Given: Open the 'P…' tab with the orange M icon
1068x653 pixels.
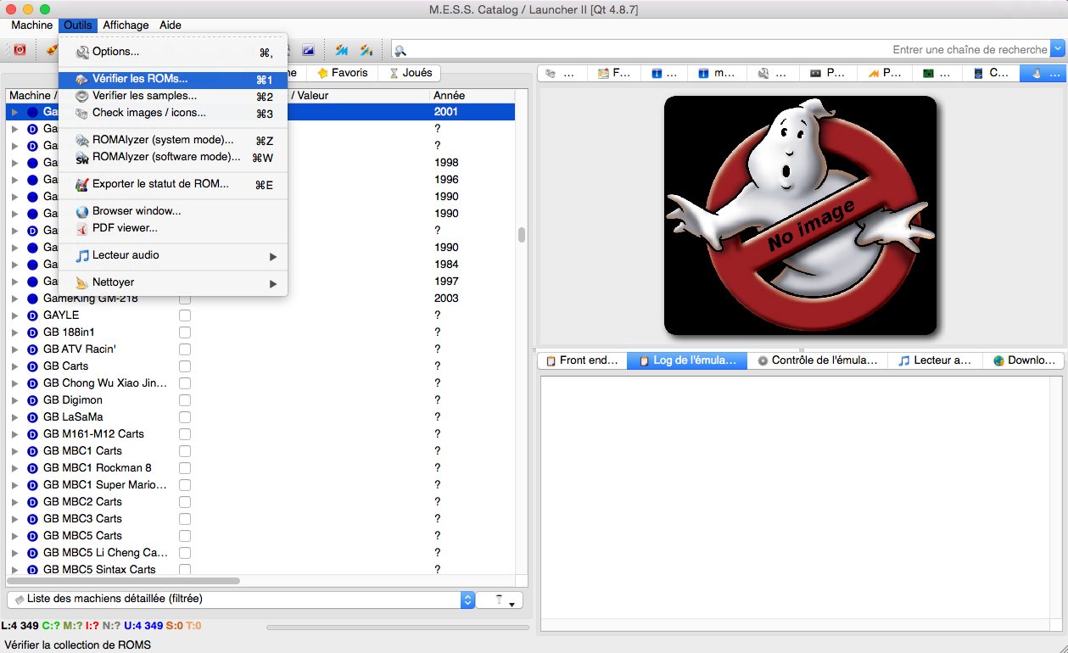Looking at the screenshot, I should coord(884,73).
